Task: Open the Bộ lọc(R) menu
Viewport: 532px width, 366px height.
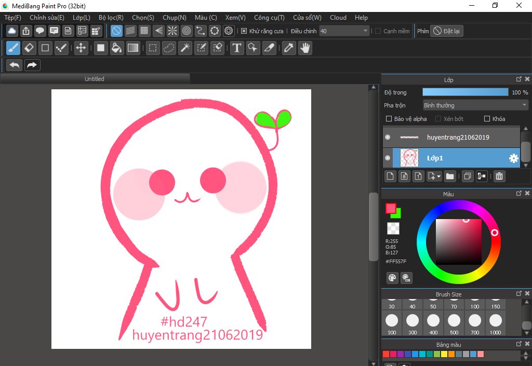Action: point(111,17)
